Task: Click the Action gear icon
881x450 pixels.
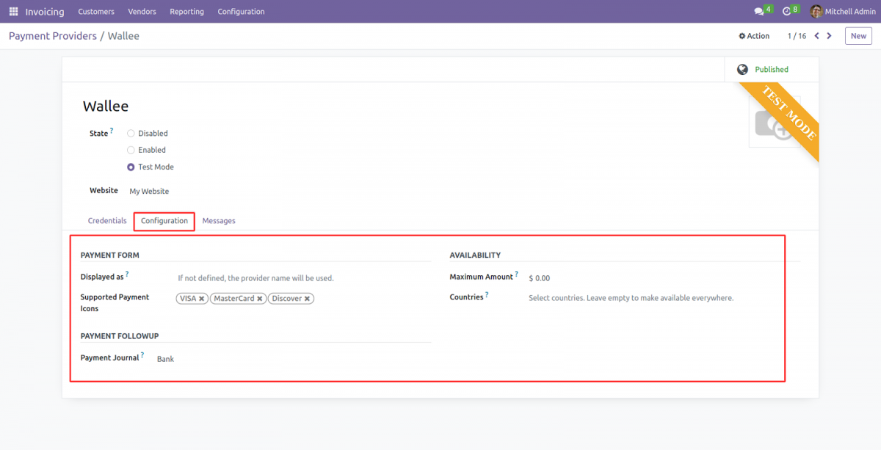Action: click(744, 35)
